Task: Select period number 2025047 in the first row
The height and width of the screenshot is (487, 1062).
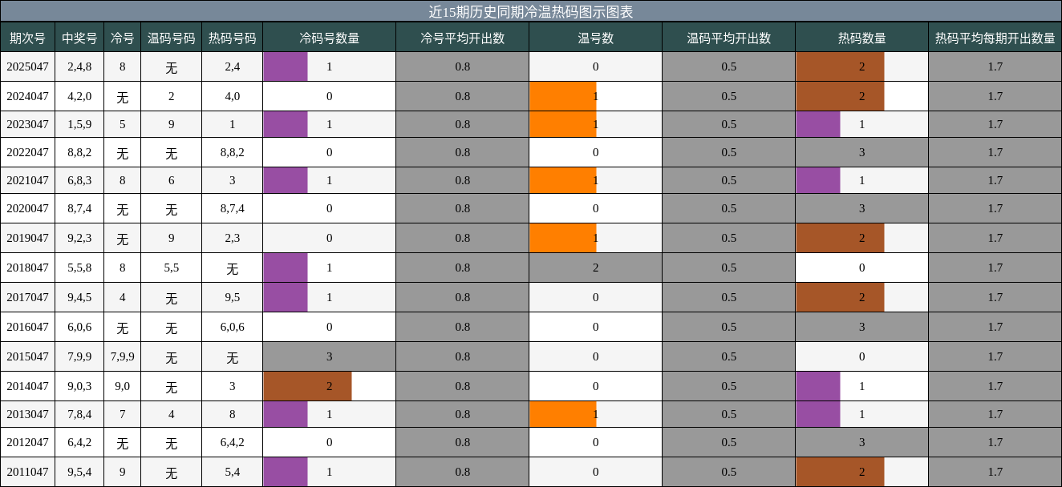Action: pyautogui.click(x=26, y=66)
